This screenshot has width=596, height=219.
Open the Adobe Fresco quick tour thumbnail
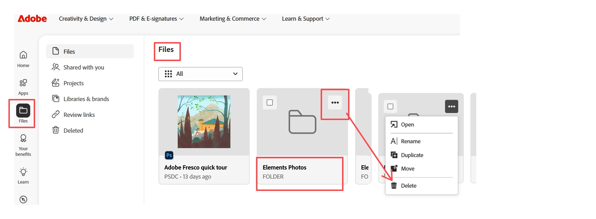pos(204,122)
